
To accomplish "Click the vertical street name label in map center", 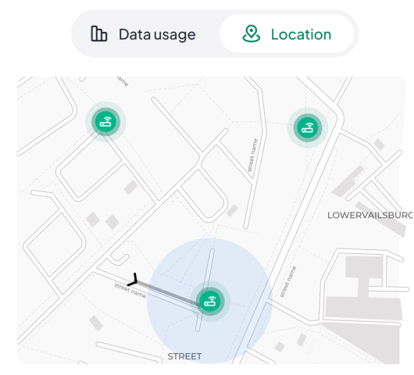I will tap(252, 155).
